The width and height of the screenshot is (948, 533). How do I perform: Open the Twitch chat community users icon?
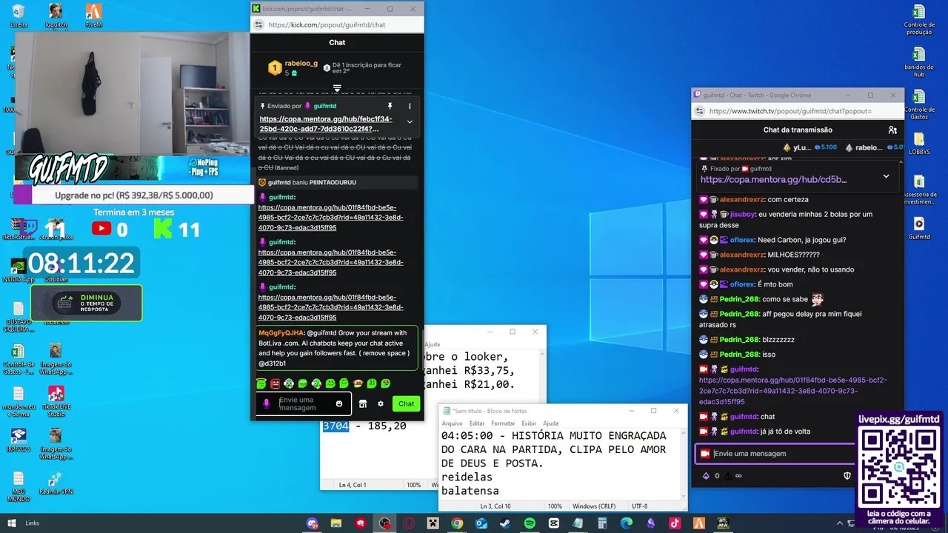tap(892, 130)
